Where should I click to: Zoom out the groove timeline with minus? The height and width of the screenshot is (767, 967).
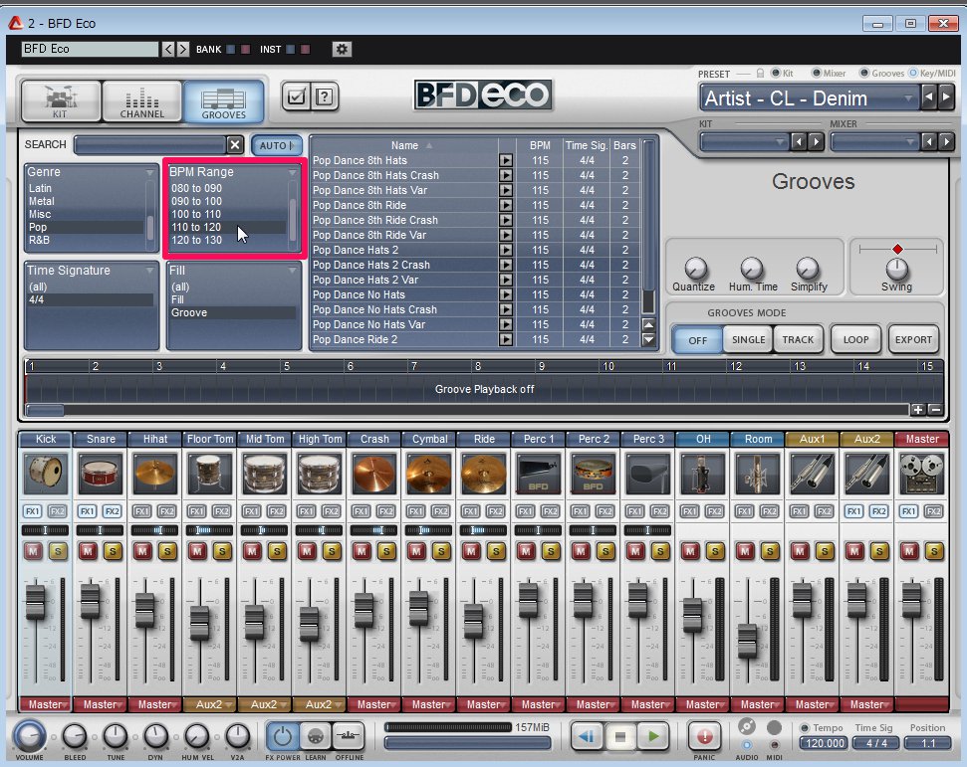point(935,410)
